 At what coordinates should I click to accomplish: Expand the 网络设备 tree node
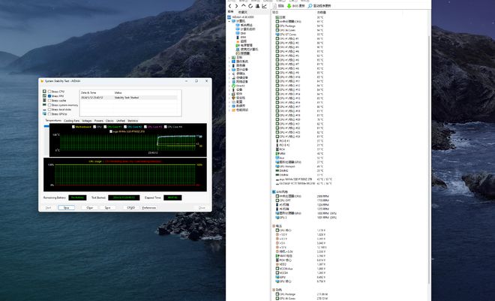pyautogui.click(x=229, y=82)
